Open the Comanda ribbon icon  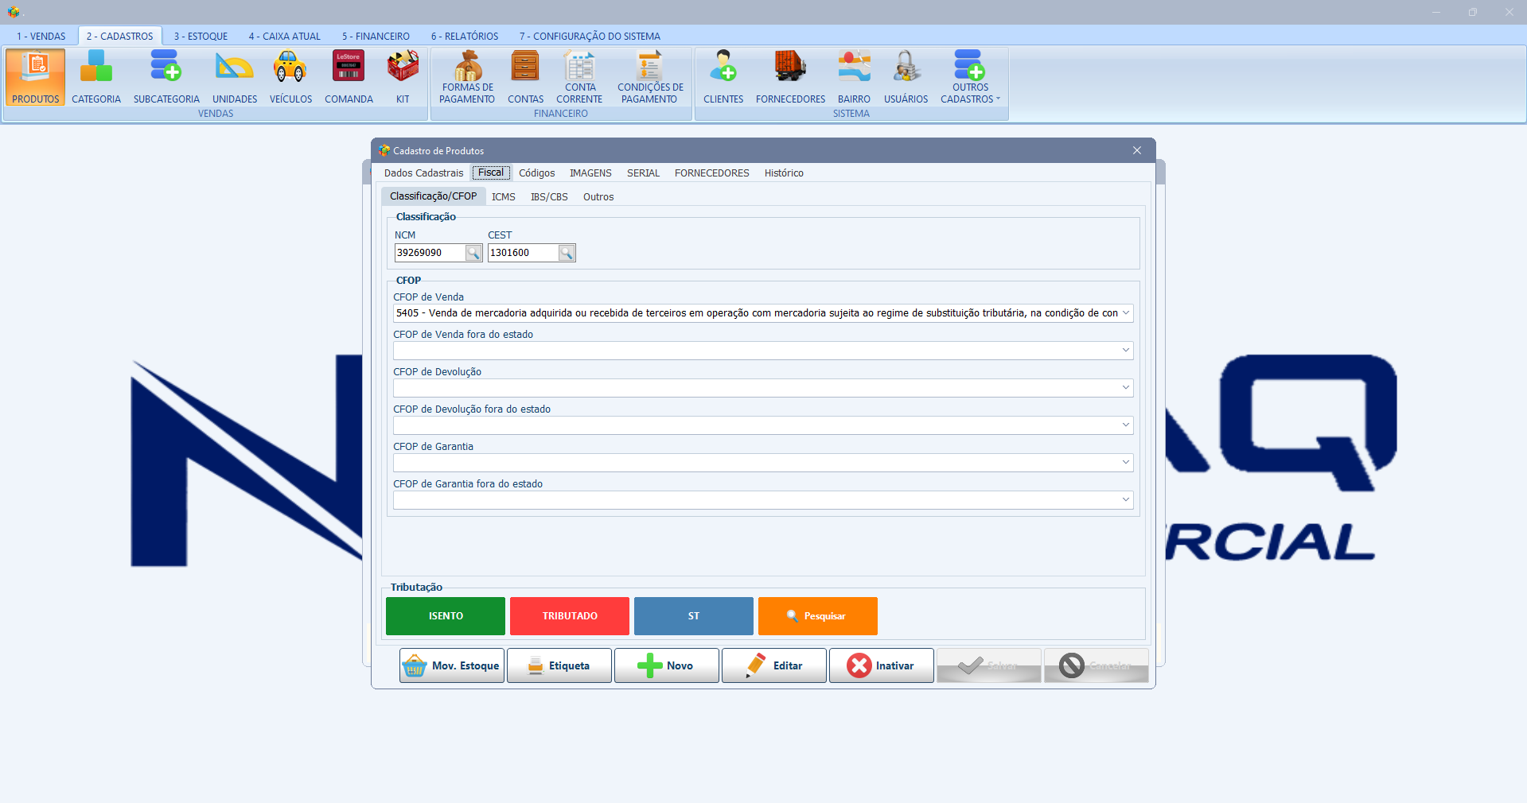[x=349, y=77]
